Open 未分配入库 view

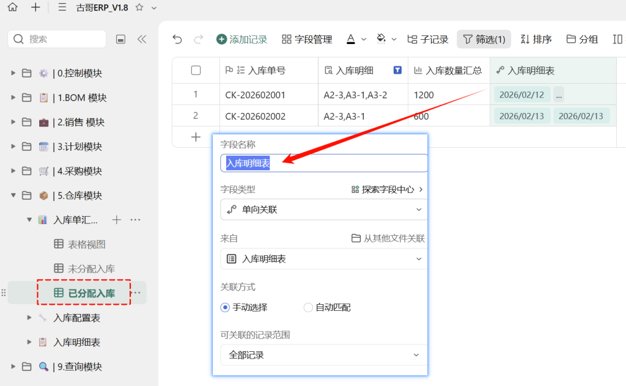click(x=84, y=268)
